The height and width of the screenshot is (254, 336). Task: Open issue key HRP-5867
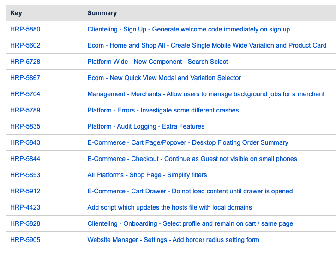pyautogui.click(x=25, y=78)
